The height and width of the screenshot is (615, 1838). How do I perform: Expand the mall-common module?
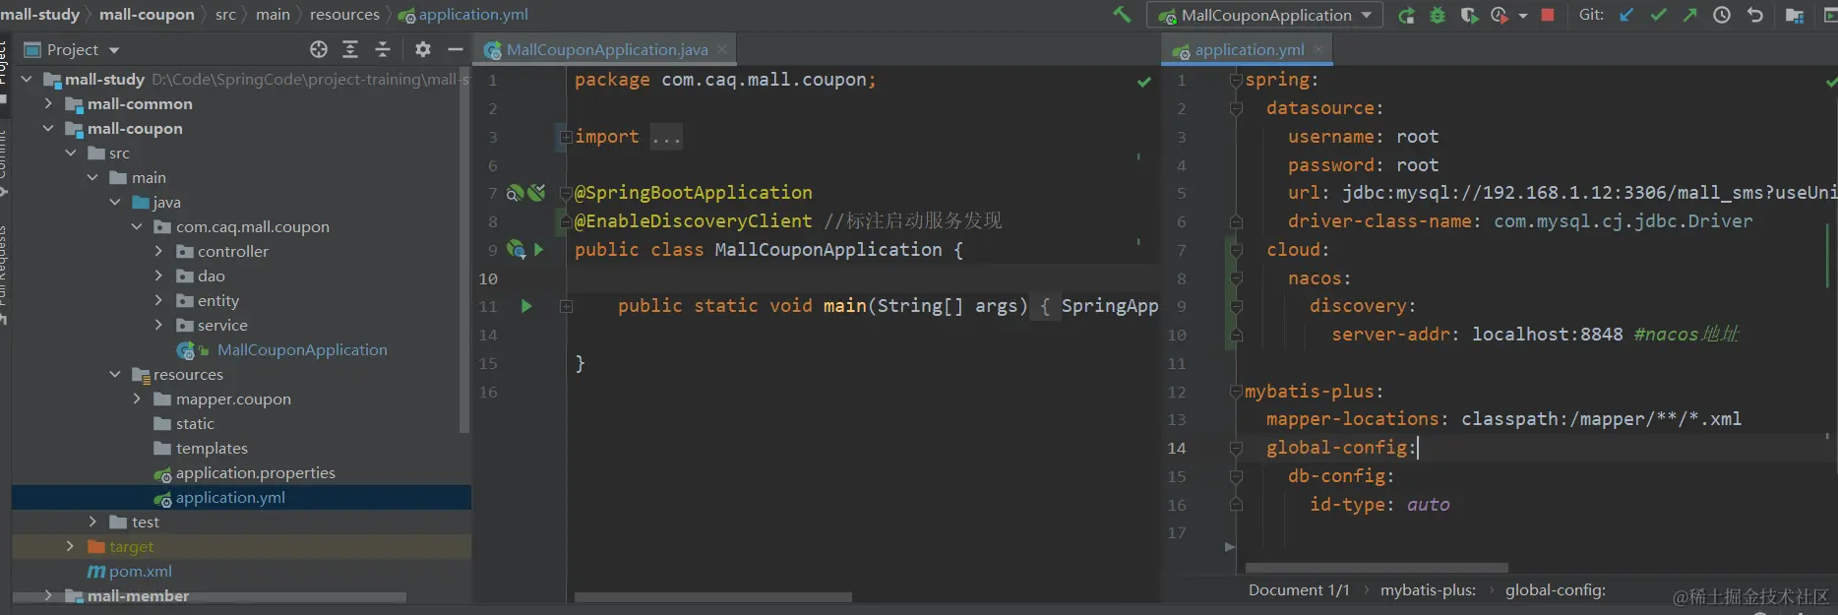(x=48, y=103)
